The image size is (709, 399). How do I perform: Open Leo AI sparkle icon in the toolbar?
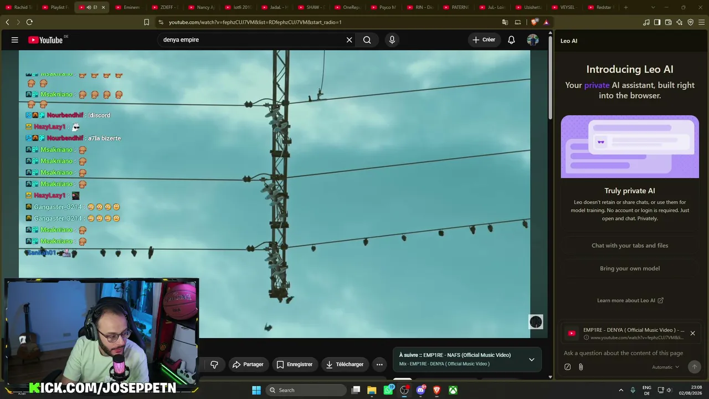[680, 22]
